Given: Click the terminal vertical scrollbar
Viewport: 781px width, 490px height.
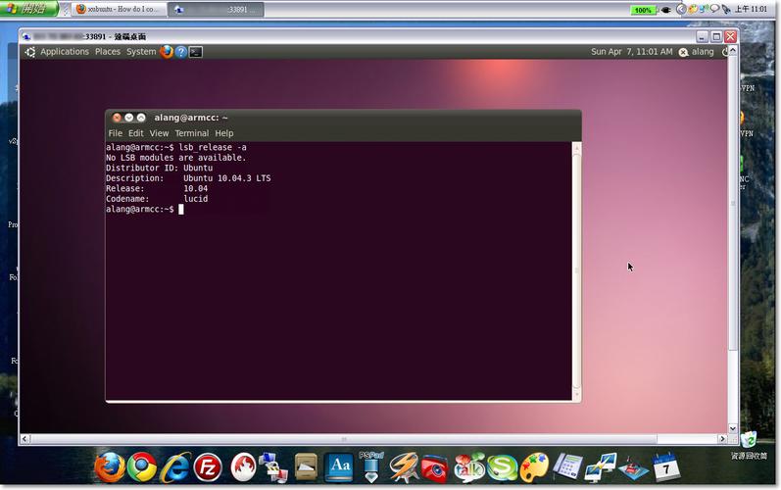Looking at the screenshot, I should 577,270.
